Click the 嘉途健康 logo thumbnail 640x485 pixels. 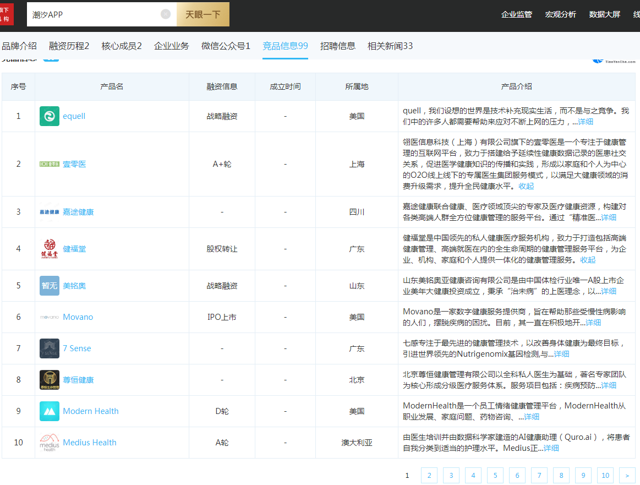[50, 212]
